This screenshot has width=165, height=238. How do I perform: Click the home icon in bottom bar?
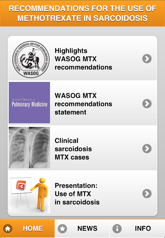tap(8, 229)
